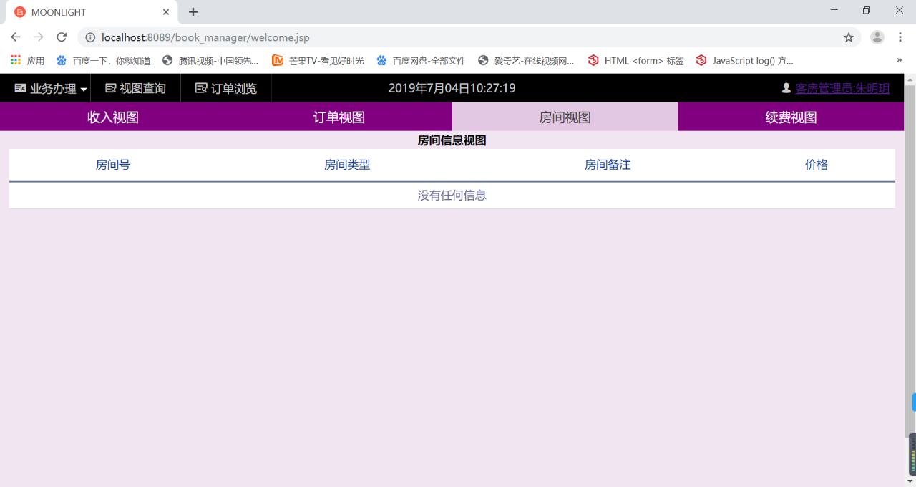Show more bookmarks via the » chevron
Image resolution: width=916 pixels, height=487 pixels.
coord(900,61)
